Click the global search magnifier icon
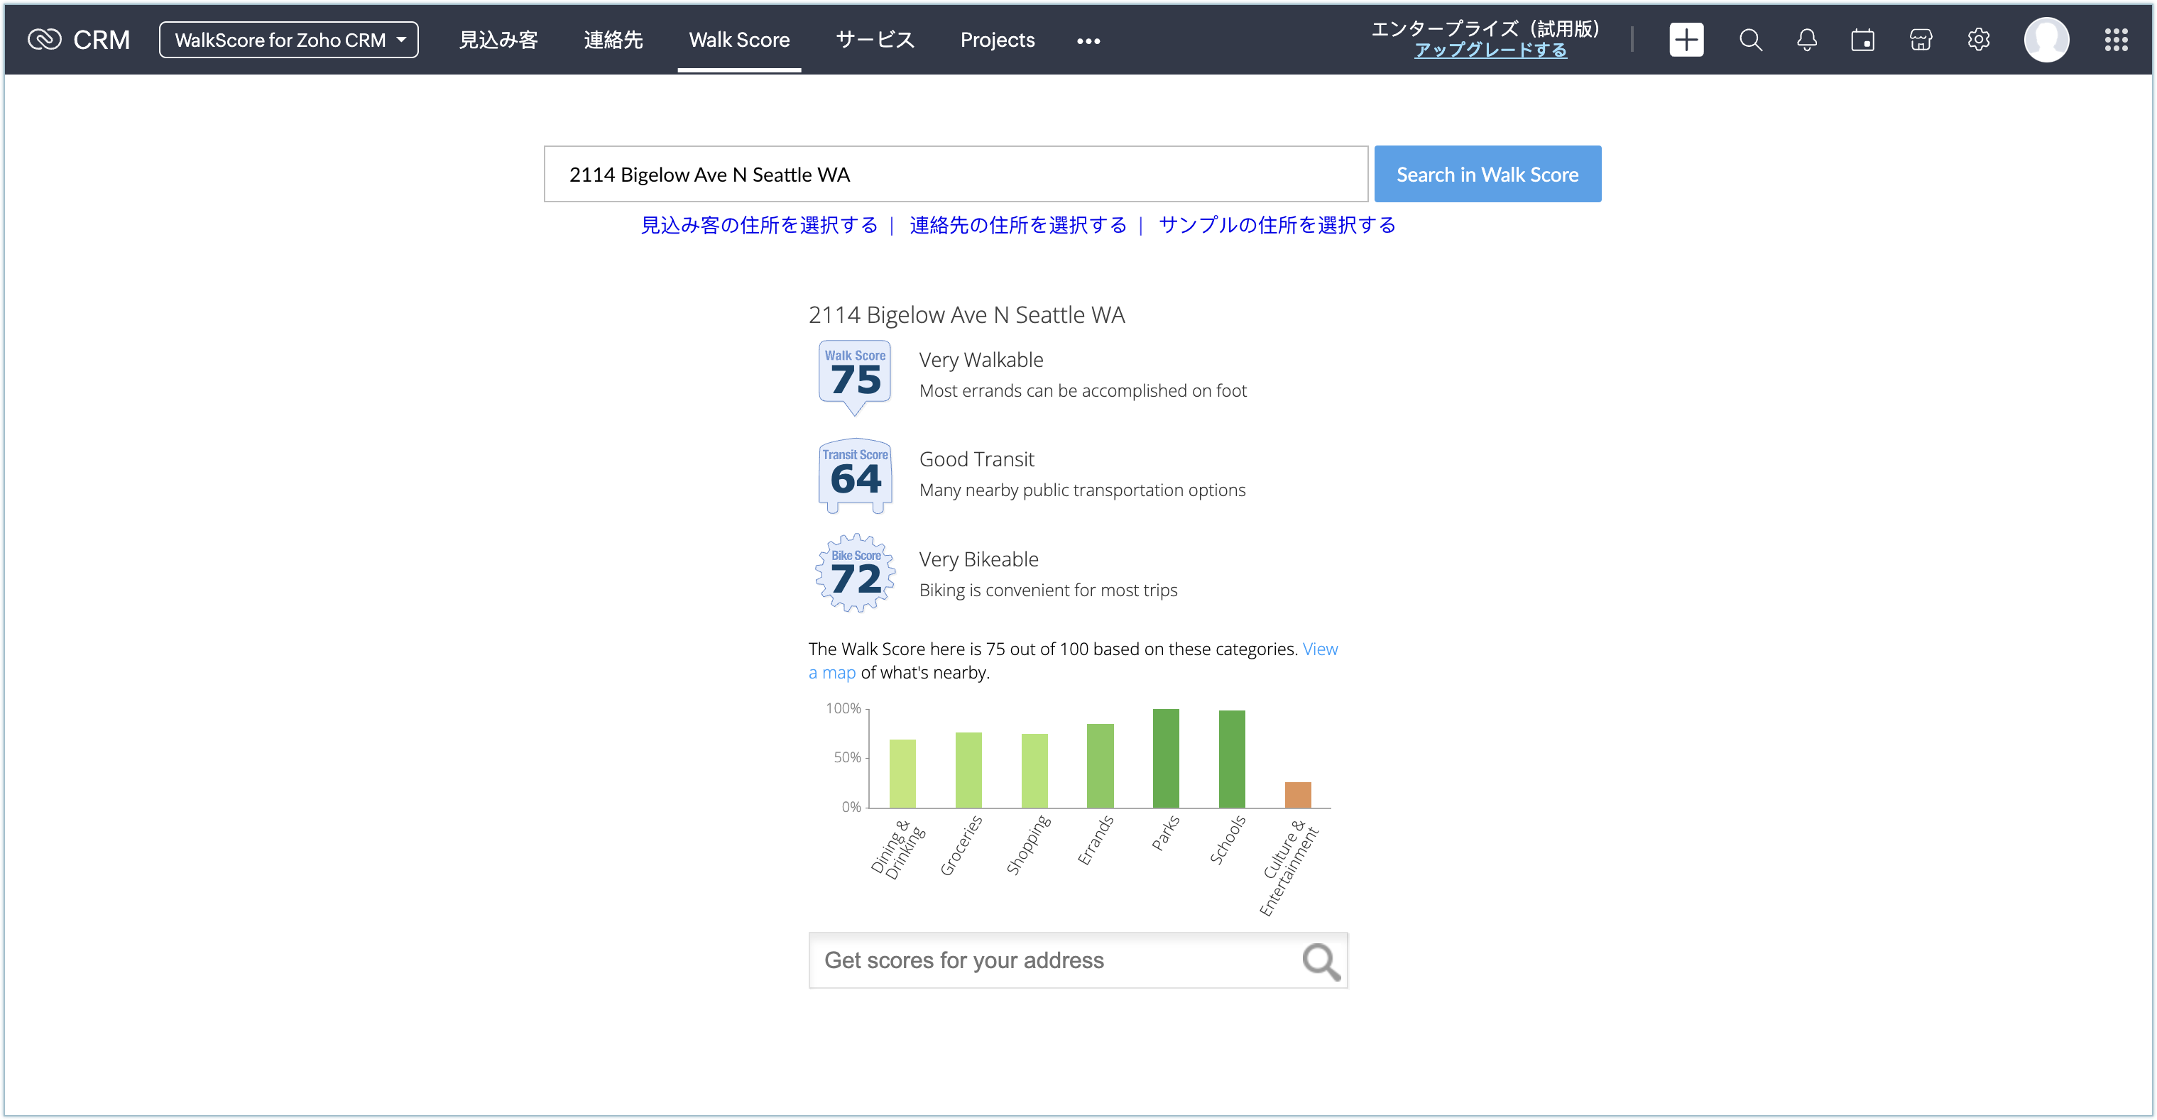The width and height of the screenshot is (2157, 1120). click(1750, 39)
